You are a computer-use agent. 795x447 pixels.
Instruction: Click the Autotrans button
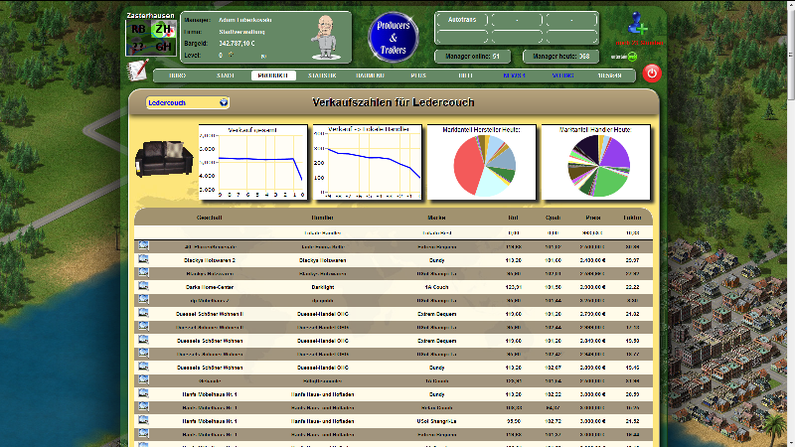[x=461, y=20]
